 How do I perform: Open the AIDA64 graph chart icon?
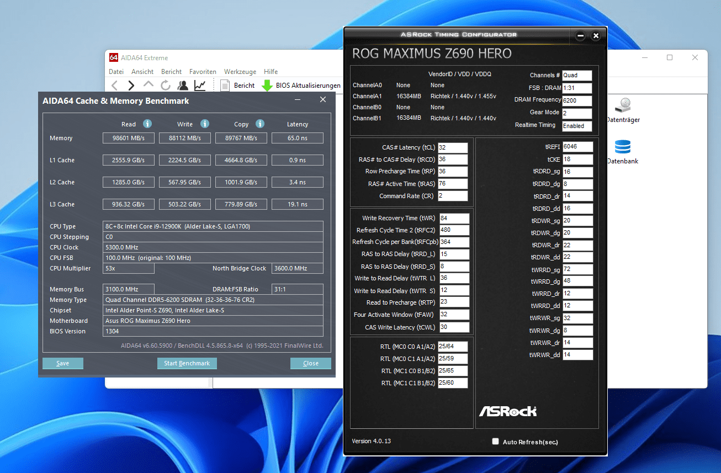click(x=200, y=85)
